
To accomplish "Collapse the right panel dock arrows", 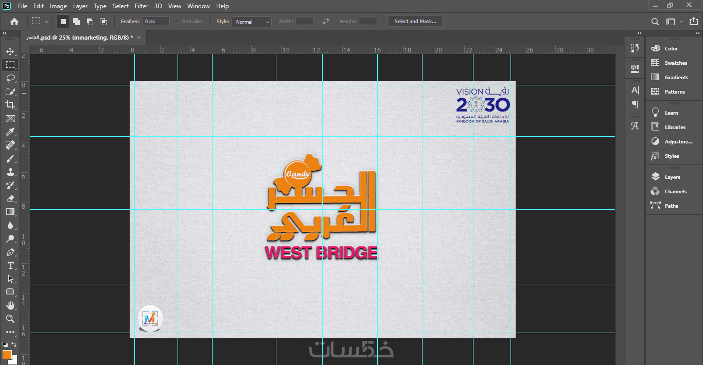I will (697, 33).
